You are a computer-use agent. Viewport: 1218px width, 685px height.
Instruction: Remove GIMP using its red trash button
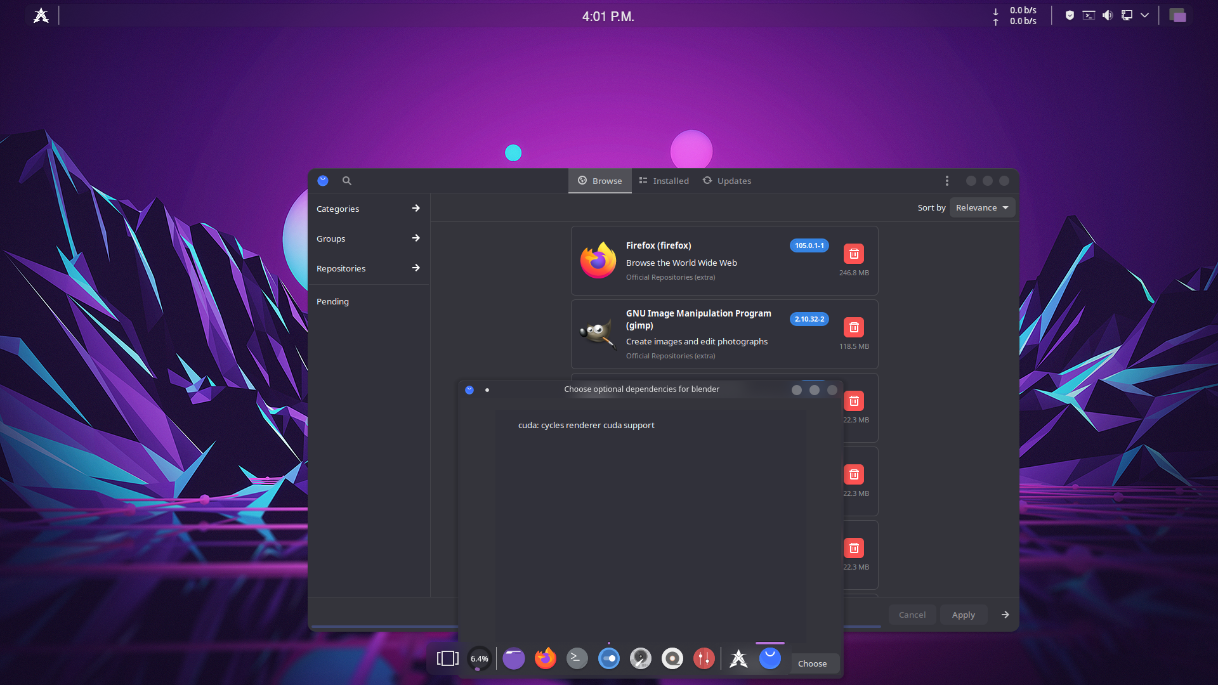coord(854,327)
